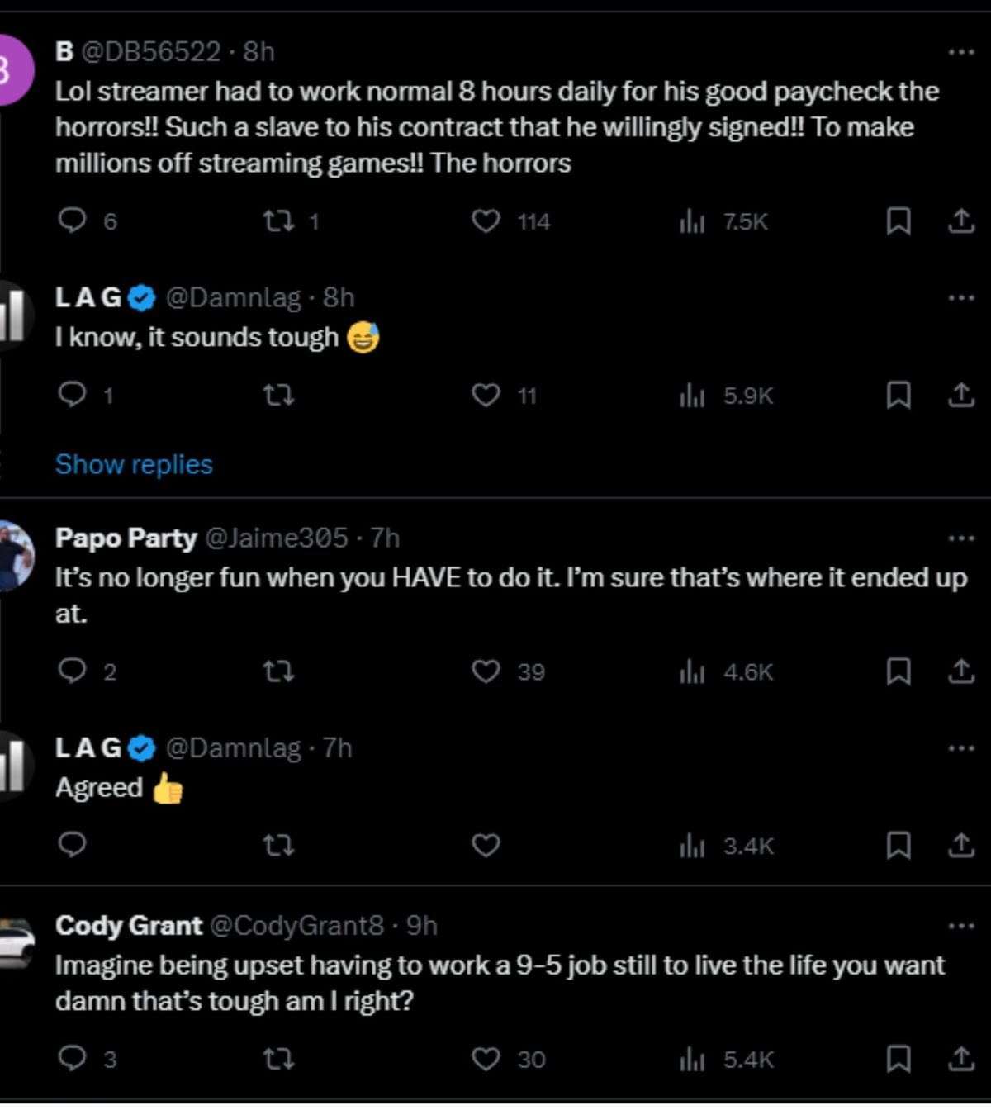Like L A G's 'I know, it sounds tough' reply
This screenshot has height=1110, width=991.
click(x=487, y=396)
